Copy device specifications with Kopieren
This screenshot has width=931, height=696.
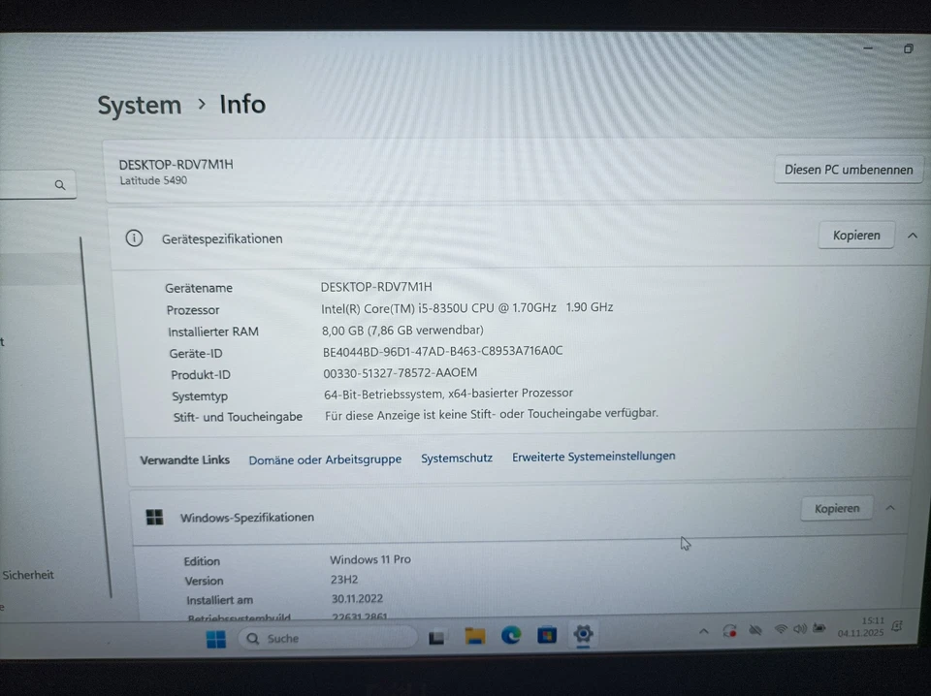855,235
